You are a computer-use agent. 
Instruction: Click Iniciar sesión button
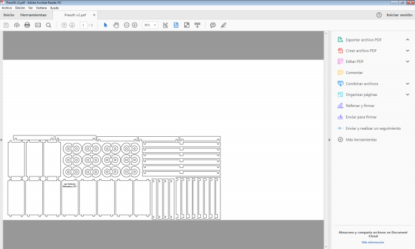click(399, 15)
